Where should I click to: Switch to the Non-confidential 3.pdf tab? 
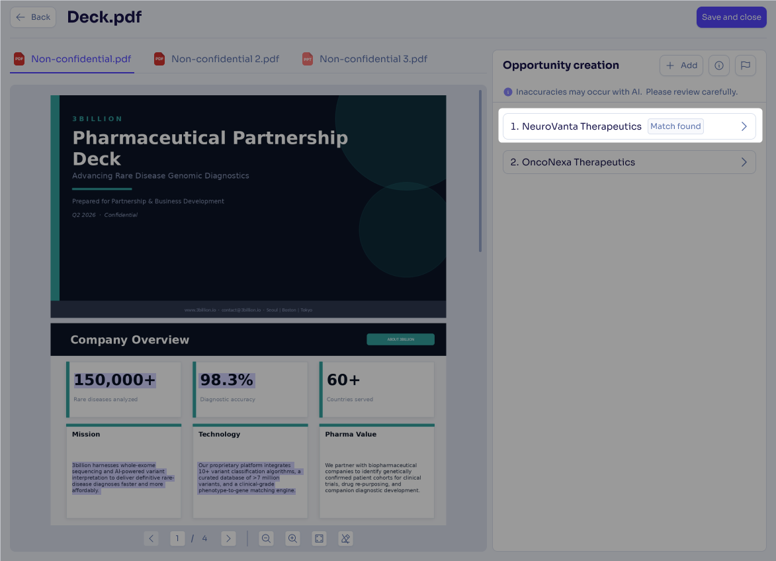click(365, 59)
